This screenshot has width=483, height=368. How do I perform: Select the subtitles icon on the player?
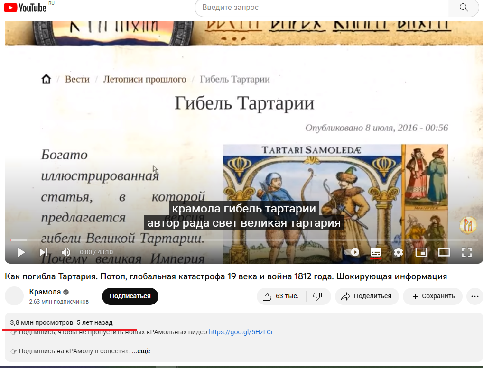[375, 253]
